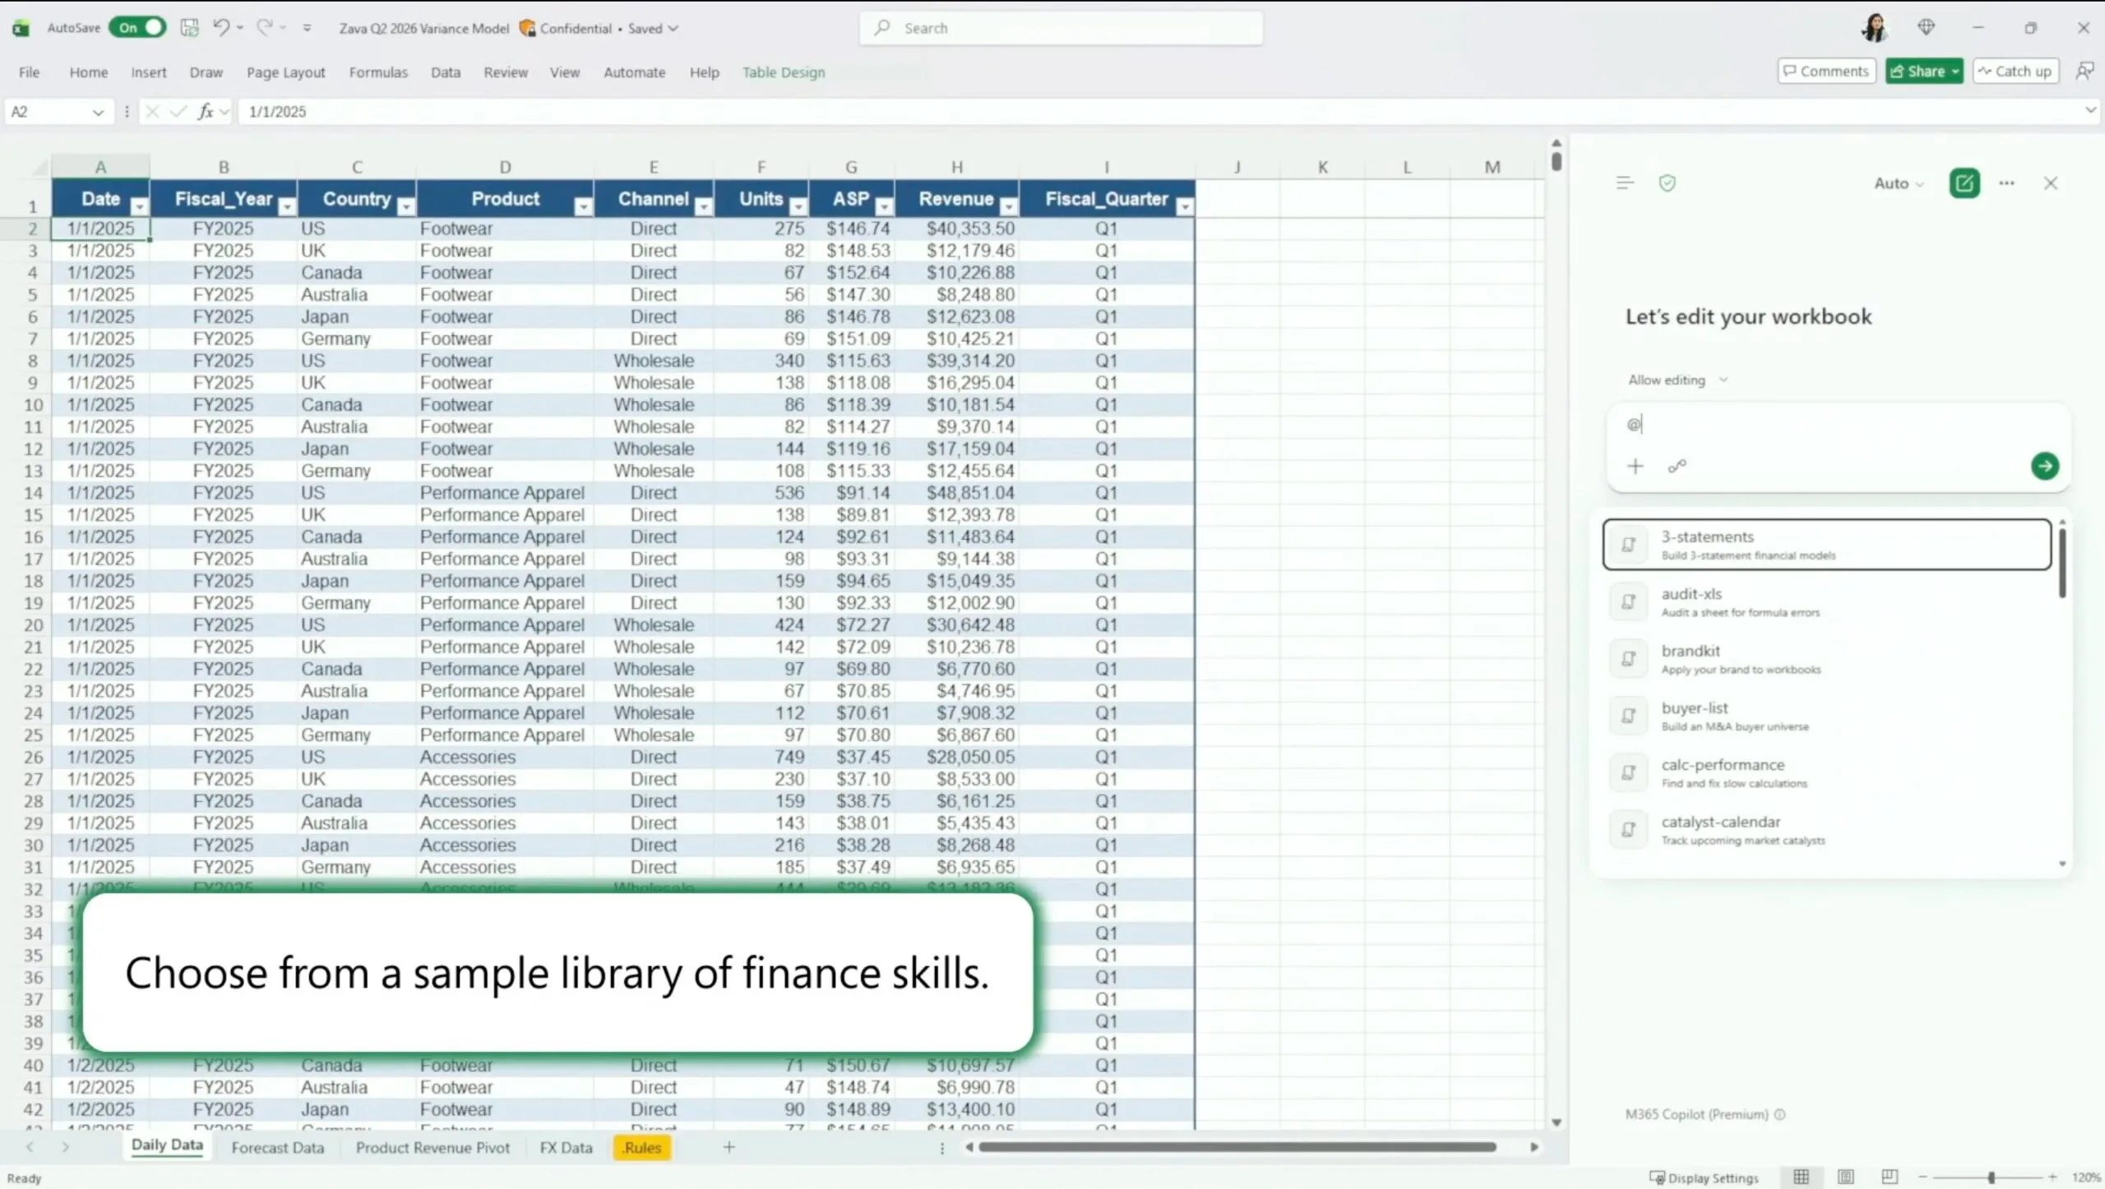Click the connector tools icon in prompt box
2105x1189 pixels.
(x=1677, y=467)
